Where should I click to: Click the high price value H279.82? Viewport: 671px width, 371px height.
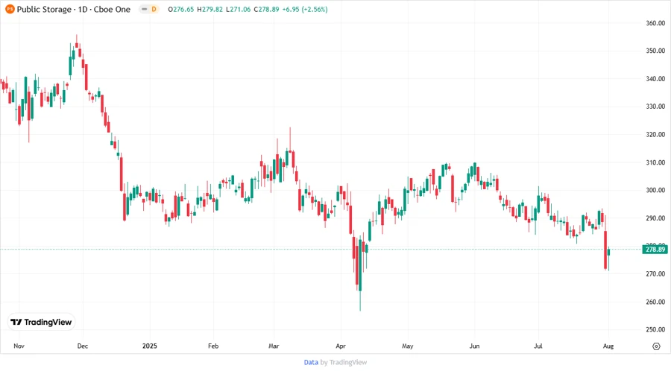click(x=210, y=9)
